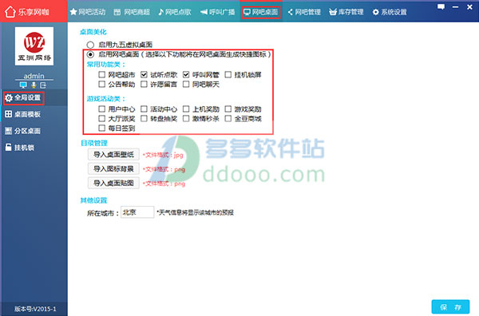
Task: Open the 网吧商超 tab
Action: tap(132, 12)
